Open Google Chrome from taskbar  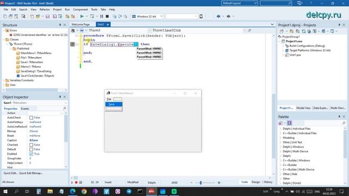click(83, 191)
